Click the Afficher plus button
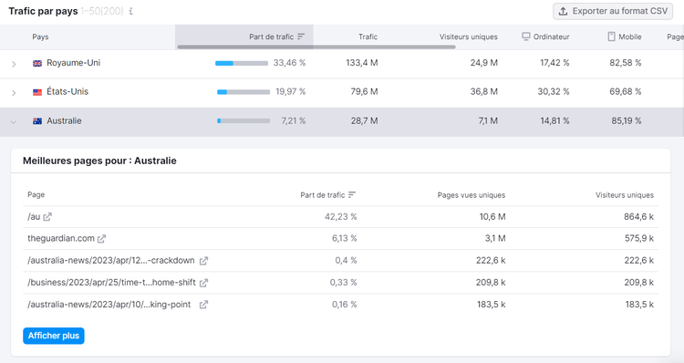 [54, 336]
